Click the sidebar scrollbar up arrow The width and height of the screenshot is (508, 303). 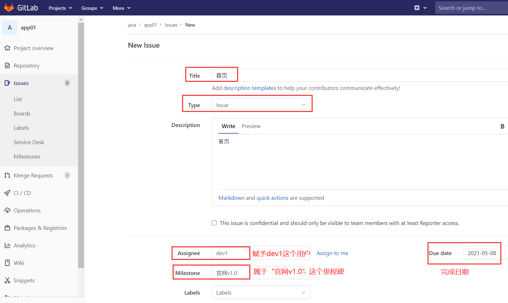tap(81, 19)
